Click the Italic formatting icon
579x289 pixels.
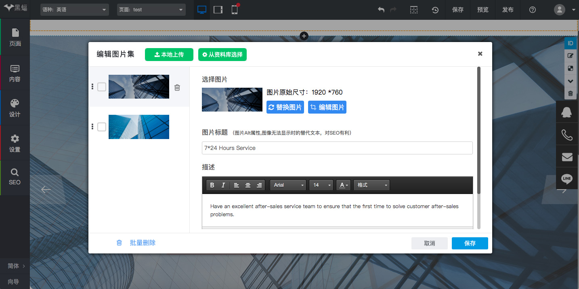coord(223,185)
